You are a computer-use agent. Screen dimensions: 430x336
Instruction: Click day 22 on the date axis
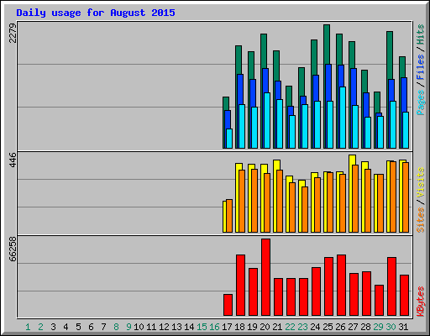click(x=290, y=327)
